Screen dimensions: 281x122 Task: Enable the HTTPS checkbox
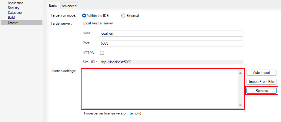coord(102,53)
